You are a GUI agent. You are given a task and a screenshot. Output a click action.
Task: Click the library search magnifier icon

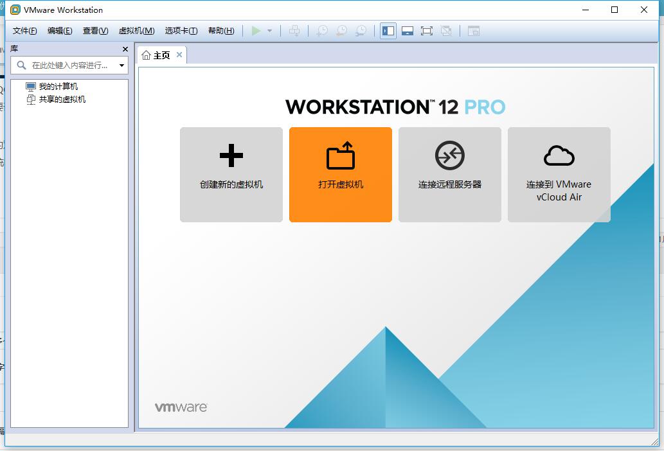[x=21, y=65]
